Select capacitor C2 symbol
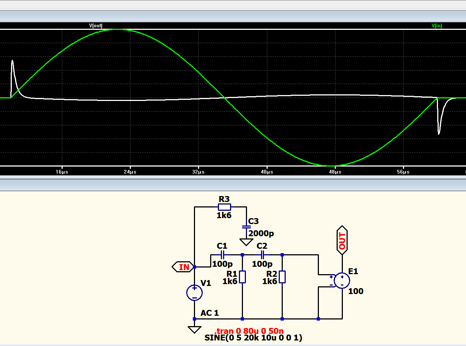The height and width of the screenshot is (346, 466). [262, 255]
